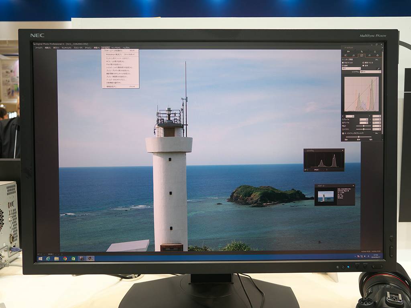The image size is (411, 308).
Task: Click the Y coordinate value field
Action: click(x=376, y=116)
